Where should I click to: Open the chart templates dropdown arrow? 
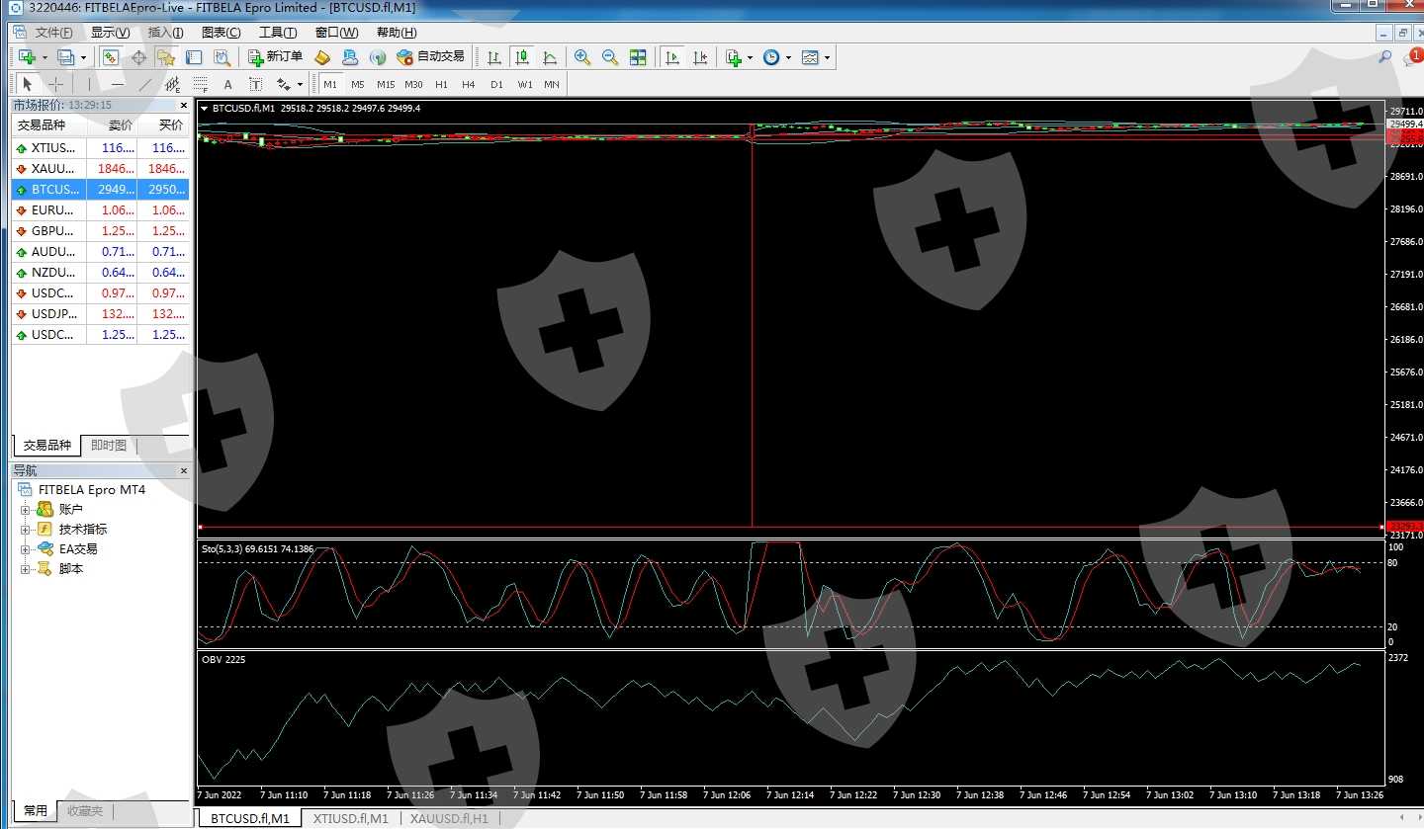(828, 57)
